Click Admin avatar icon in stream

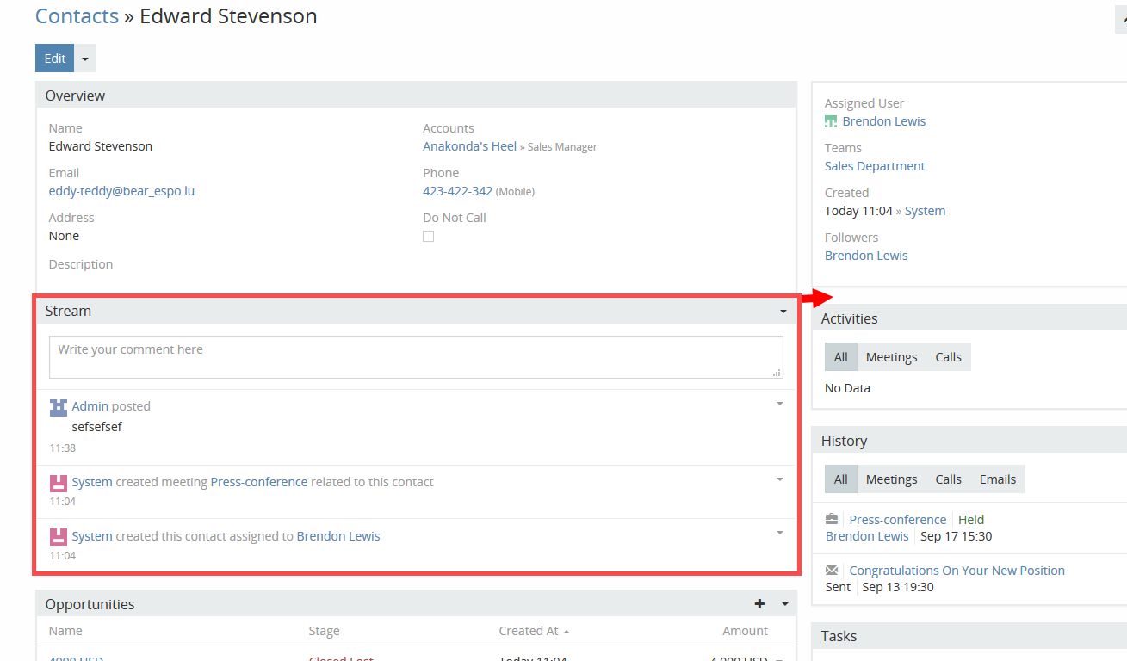tap(58, 407)
